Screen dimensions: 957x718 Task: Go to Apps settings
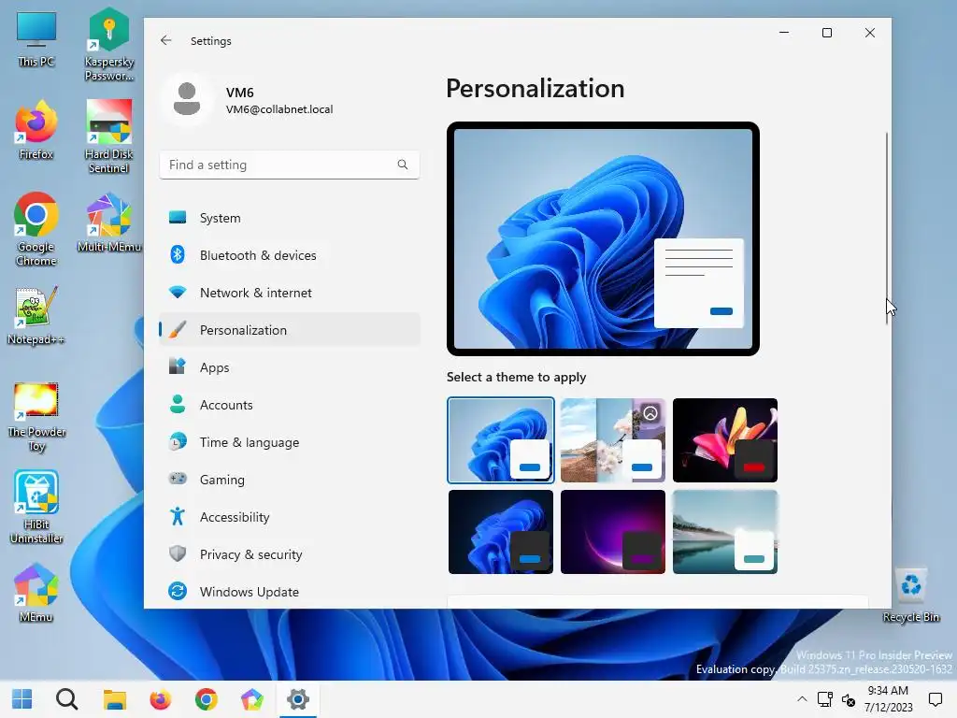[x=290, y=367]
